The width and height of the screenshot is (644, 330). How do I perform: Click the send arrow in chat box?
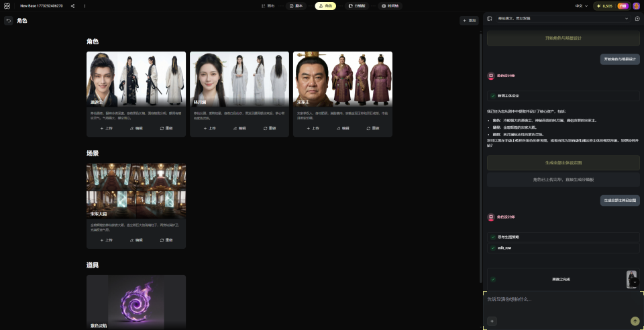point(635,321)
